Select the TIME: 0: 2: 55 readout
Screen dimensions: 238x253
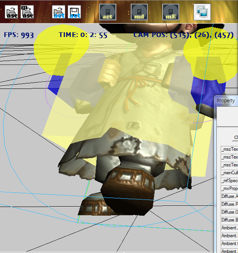coord(83,35)
